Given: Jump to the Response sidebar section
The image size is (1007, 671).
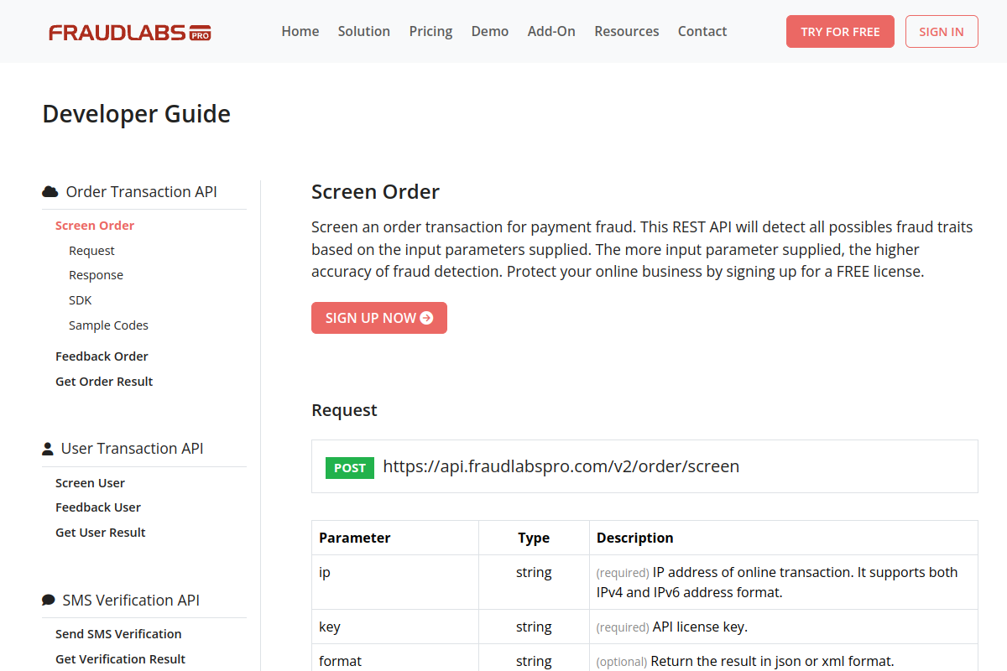Looking at the screenshot, I should 96,275.
